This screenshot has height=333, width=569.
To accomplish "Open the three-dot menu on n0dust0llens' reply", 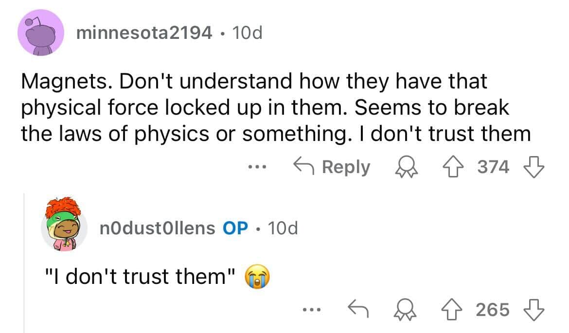I will (x=310, y=309).
